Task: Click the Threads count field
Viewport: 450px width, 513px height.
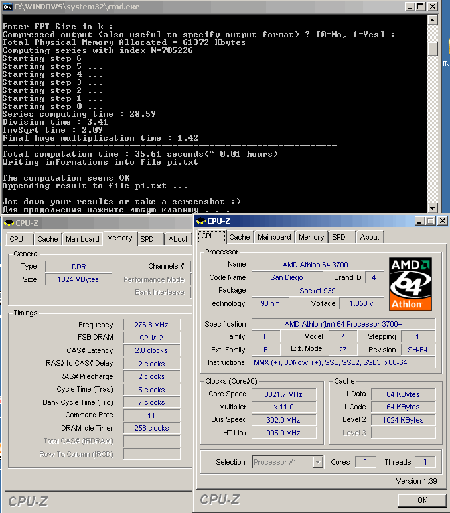Action: (x=425, y=462)
